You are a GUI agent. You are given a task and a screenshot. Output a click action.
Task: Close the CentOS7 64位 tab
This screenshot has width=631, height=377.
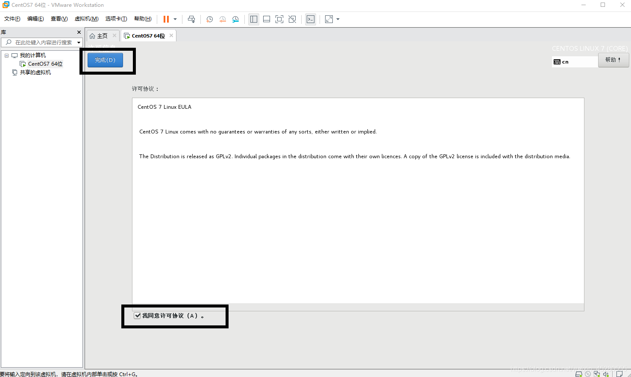click(171, 35)
